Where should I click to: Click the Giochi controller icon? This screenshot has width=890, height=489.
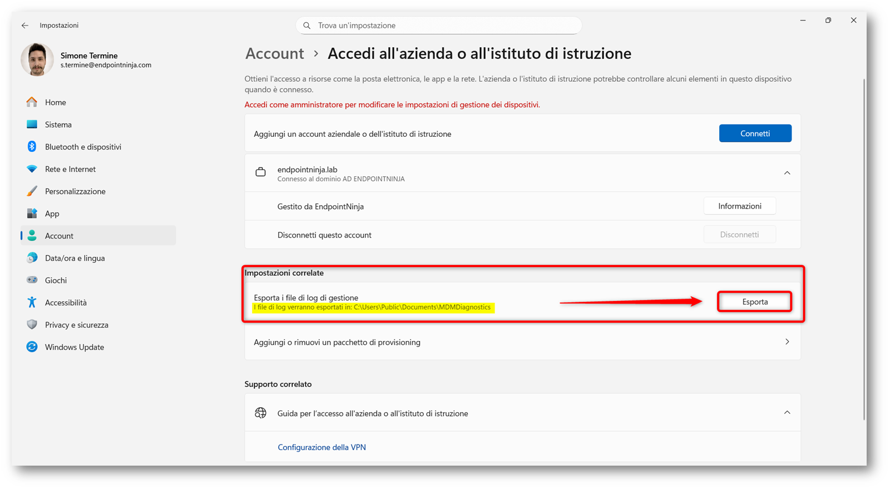click(x=32, y=280)
